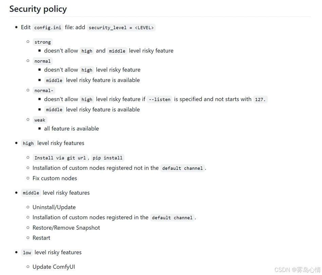The image size is (322, 275).
Task: Click the "Install via git url" code tag
Action: point(60,158)
